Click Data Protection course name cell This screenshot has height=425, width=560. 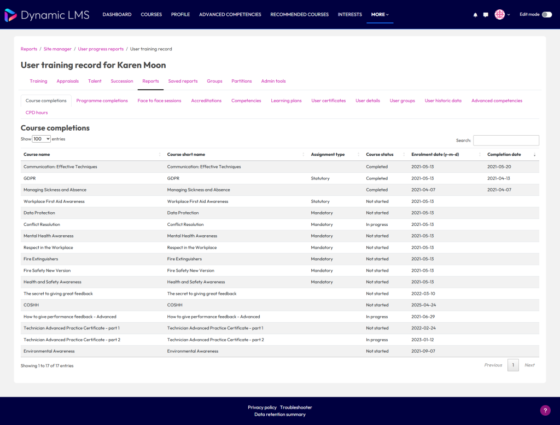(39, 213)
